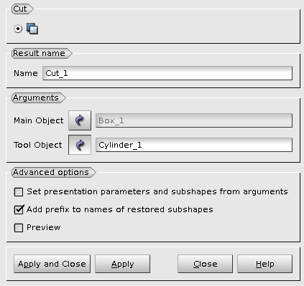Open Help for the Cut operation
This screenshot has height=286, width=304.
(x=264, y=264)
